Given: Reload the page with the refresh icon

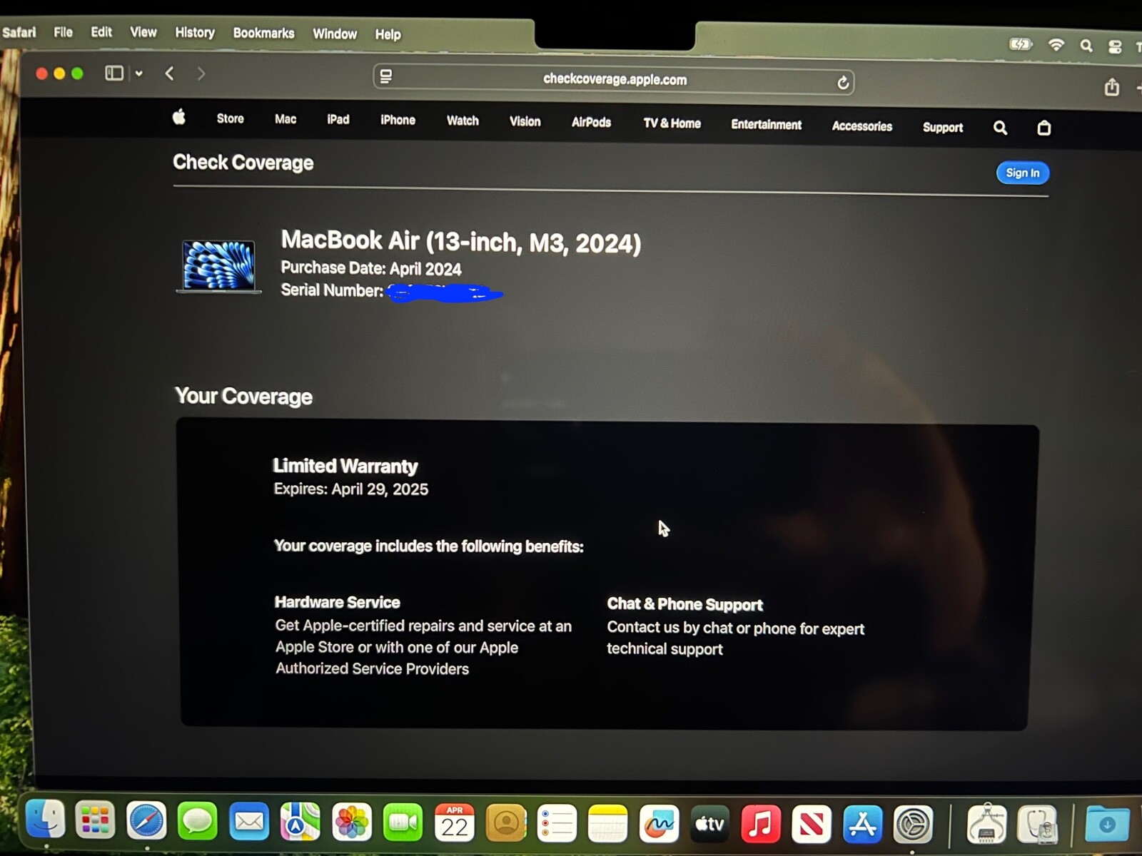Looking at the screenshot, I should tap(842, 83).
